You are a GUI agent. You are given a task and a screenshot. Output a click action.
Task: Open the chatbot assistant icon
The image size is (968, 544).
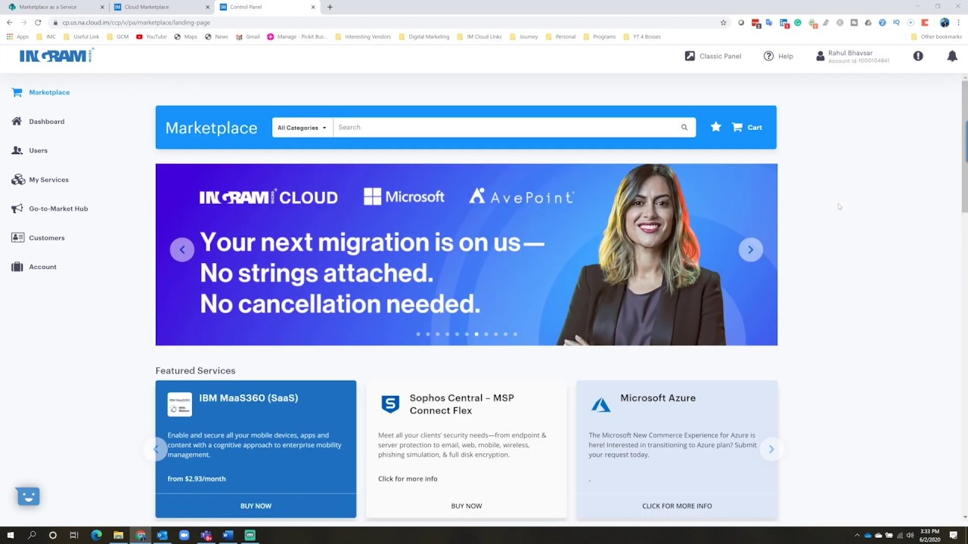click(x=28, y=496)
